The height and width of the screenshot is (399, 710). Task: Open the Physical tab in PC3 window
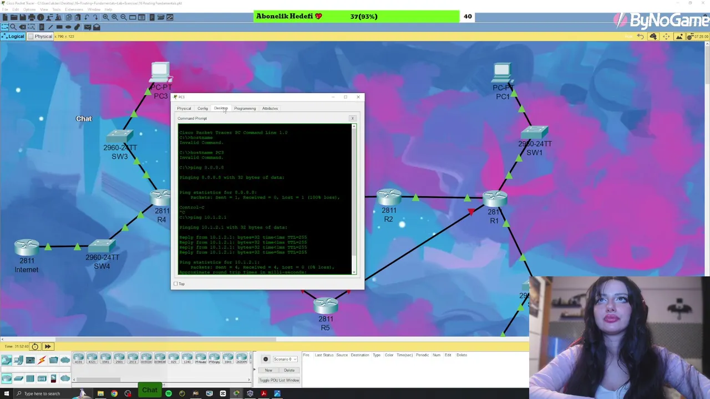pyautogui.click(x=184, y=108)
